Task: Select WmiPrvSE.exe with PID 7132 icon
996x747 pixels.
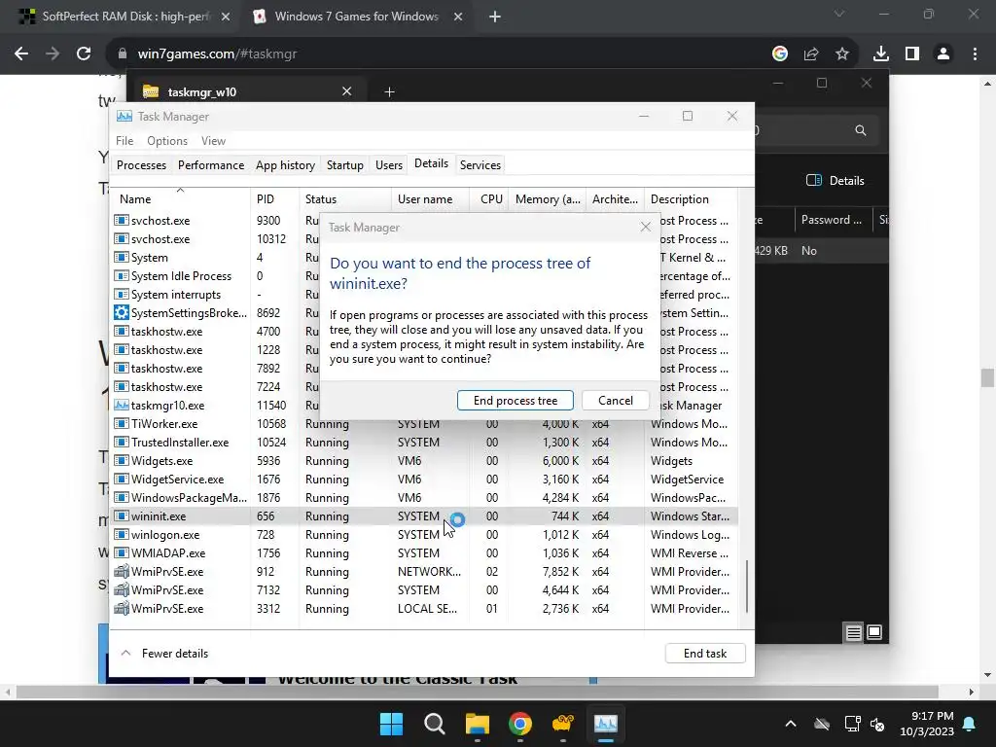Action: click(122, 589)
